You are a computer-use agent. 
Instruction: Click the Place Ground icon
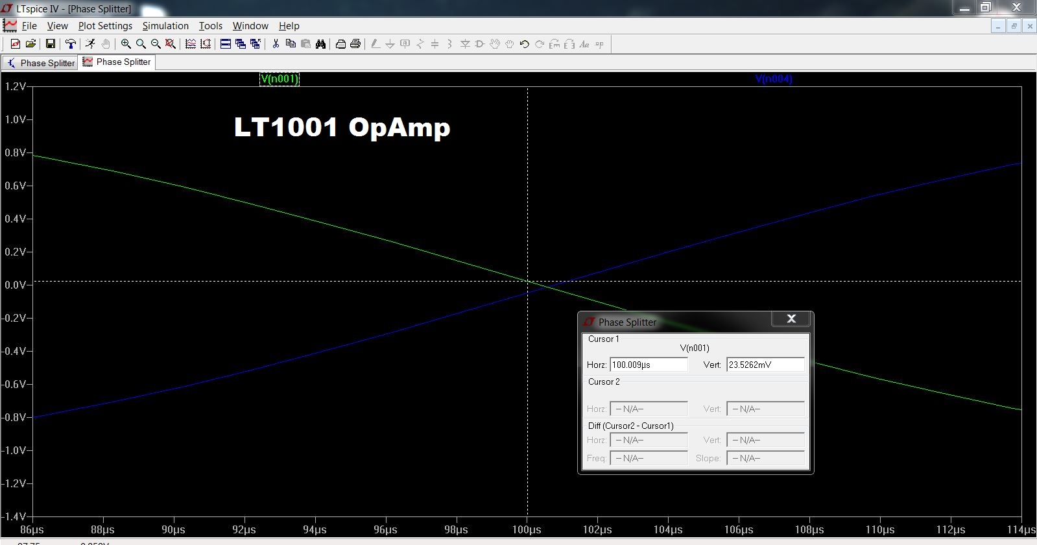click(x=390, y=44)
